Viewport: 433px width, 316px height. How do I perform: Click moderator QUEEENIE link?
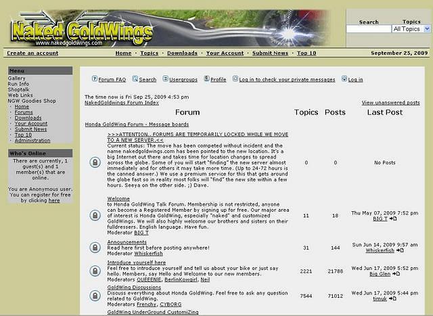tap(149, 279)
